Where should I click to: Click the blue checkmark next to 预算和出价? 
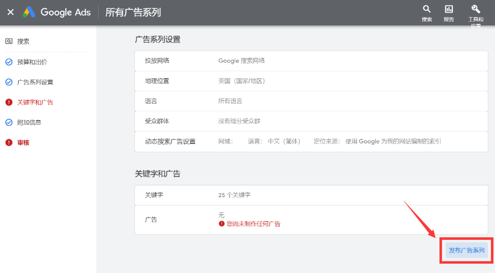[9, 62]
